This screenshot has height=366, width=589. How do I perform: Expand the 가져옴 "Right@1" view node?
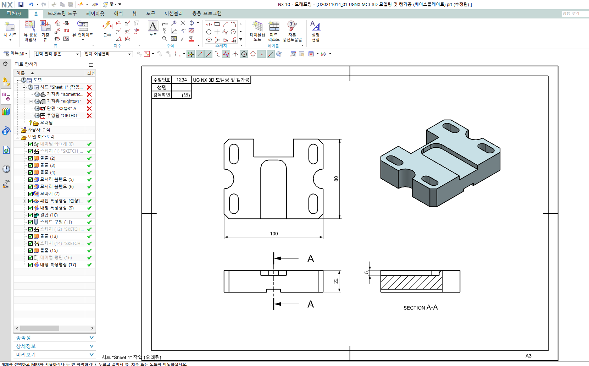point(31,102)
